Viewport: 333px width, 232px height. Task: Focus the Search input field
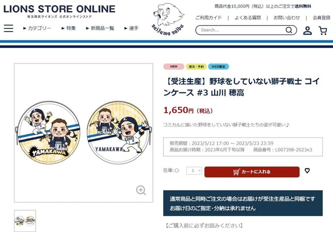[241, 30]
